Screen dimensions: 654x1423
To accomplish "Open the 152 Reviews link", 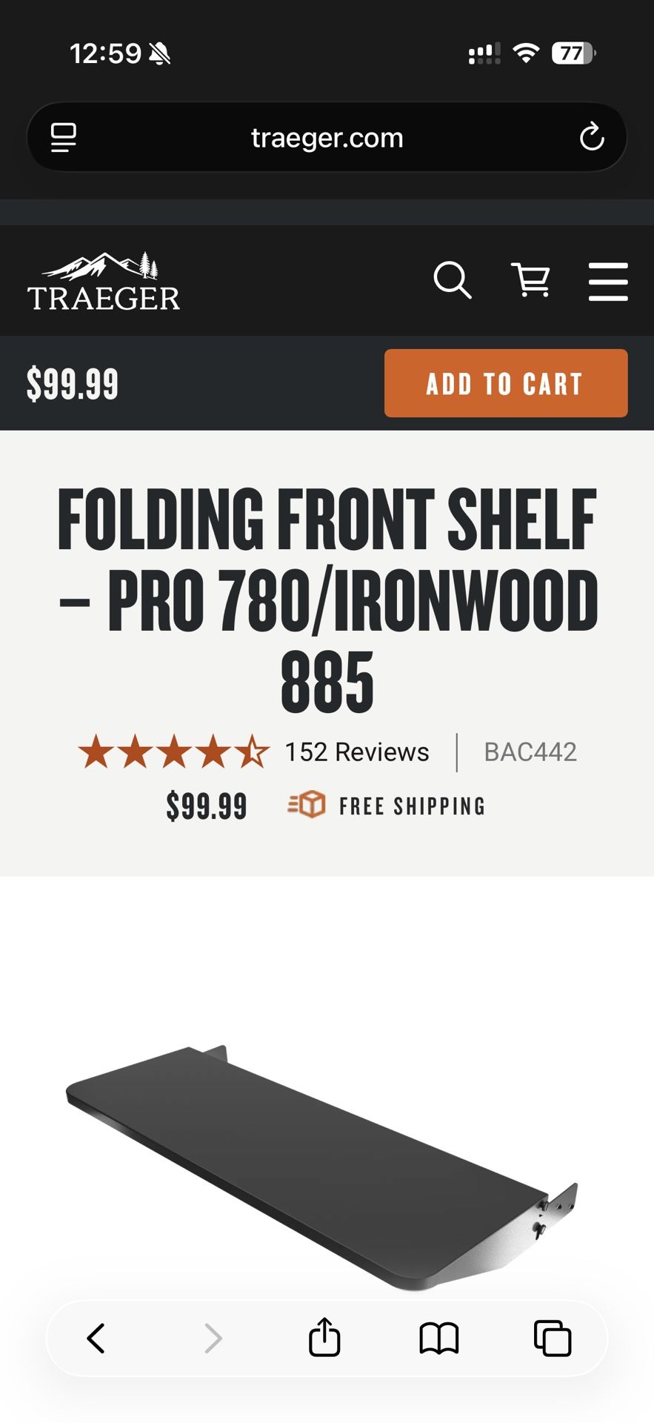I will click(357, 752).
